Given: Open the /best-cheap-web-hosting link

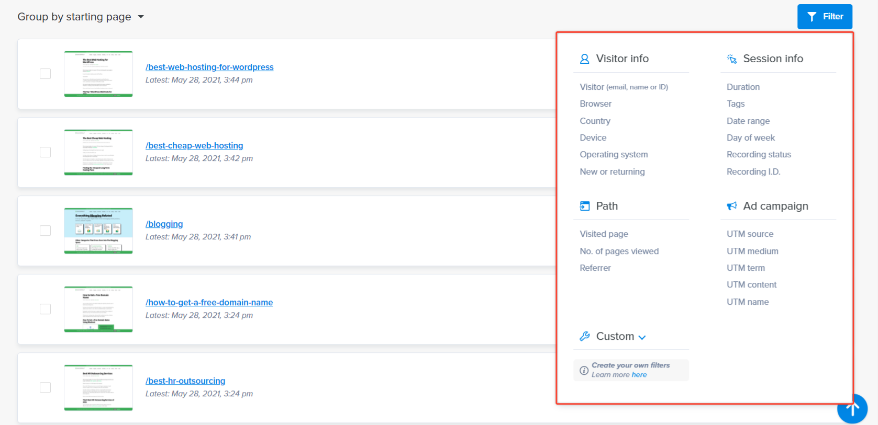Looking at the screenshot, I should 194,145.
